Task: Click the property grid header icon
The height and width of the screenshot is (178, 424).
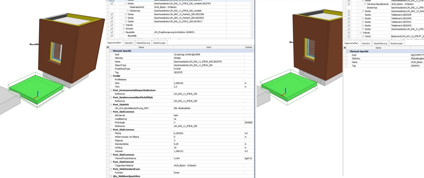Action: pos(108,47)
